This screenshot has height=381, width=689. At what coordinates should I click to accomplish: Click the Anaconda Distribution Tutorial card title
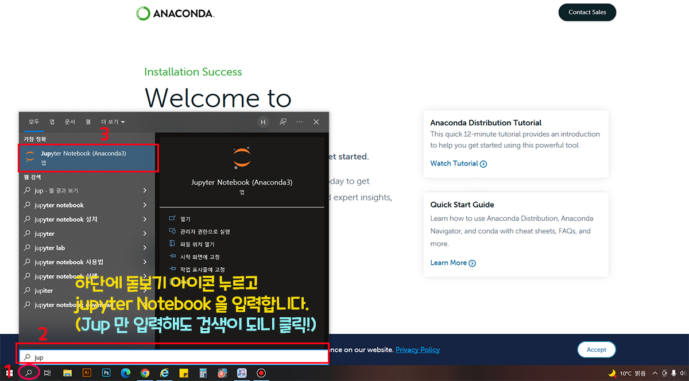tap(486, 122)
